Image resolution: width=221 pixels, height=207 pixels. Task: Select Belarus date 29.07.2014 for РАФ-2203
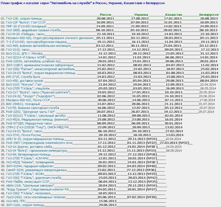point(206,112)
